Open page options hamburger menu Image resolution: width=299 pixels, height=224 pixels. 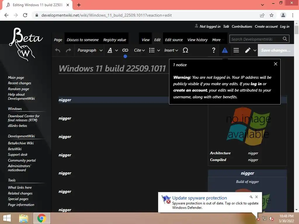236,50
